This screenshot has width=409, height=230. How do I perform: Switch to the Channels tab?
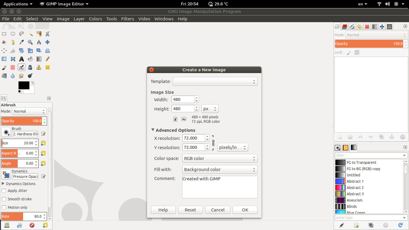345,26
